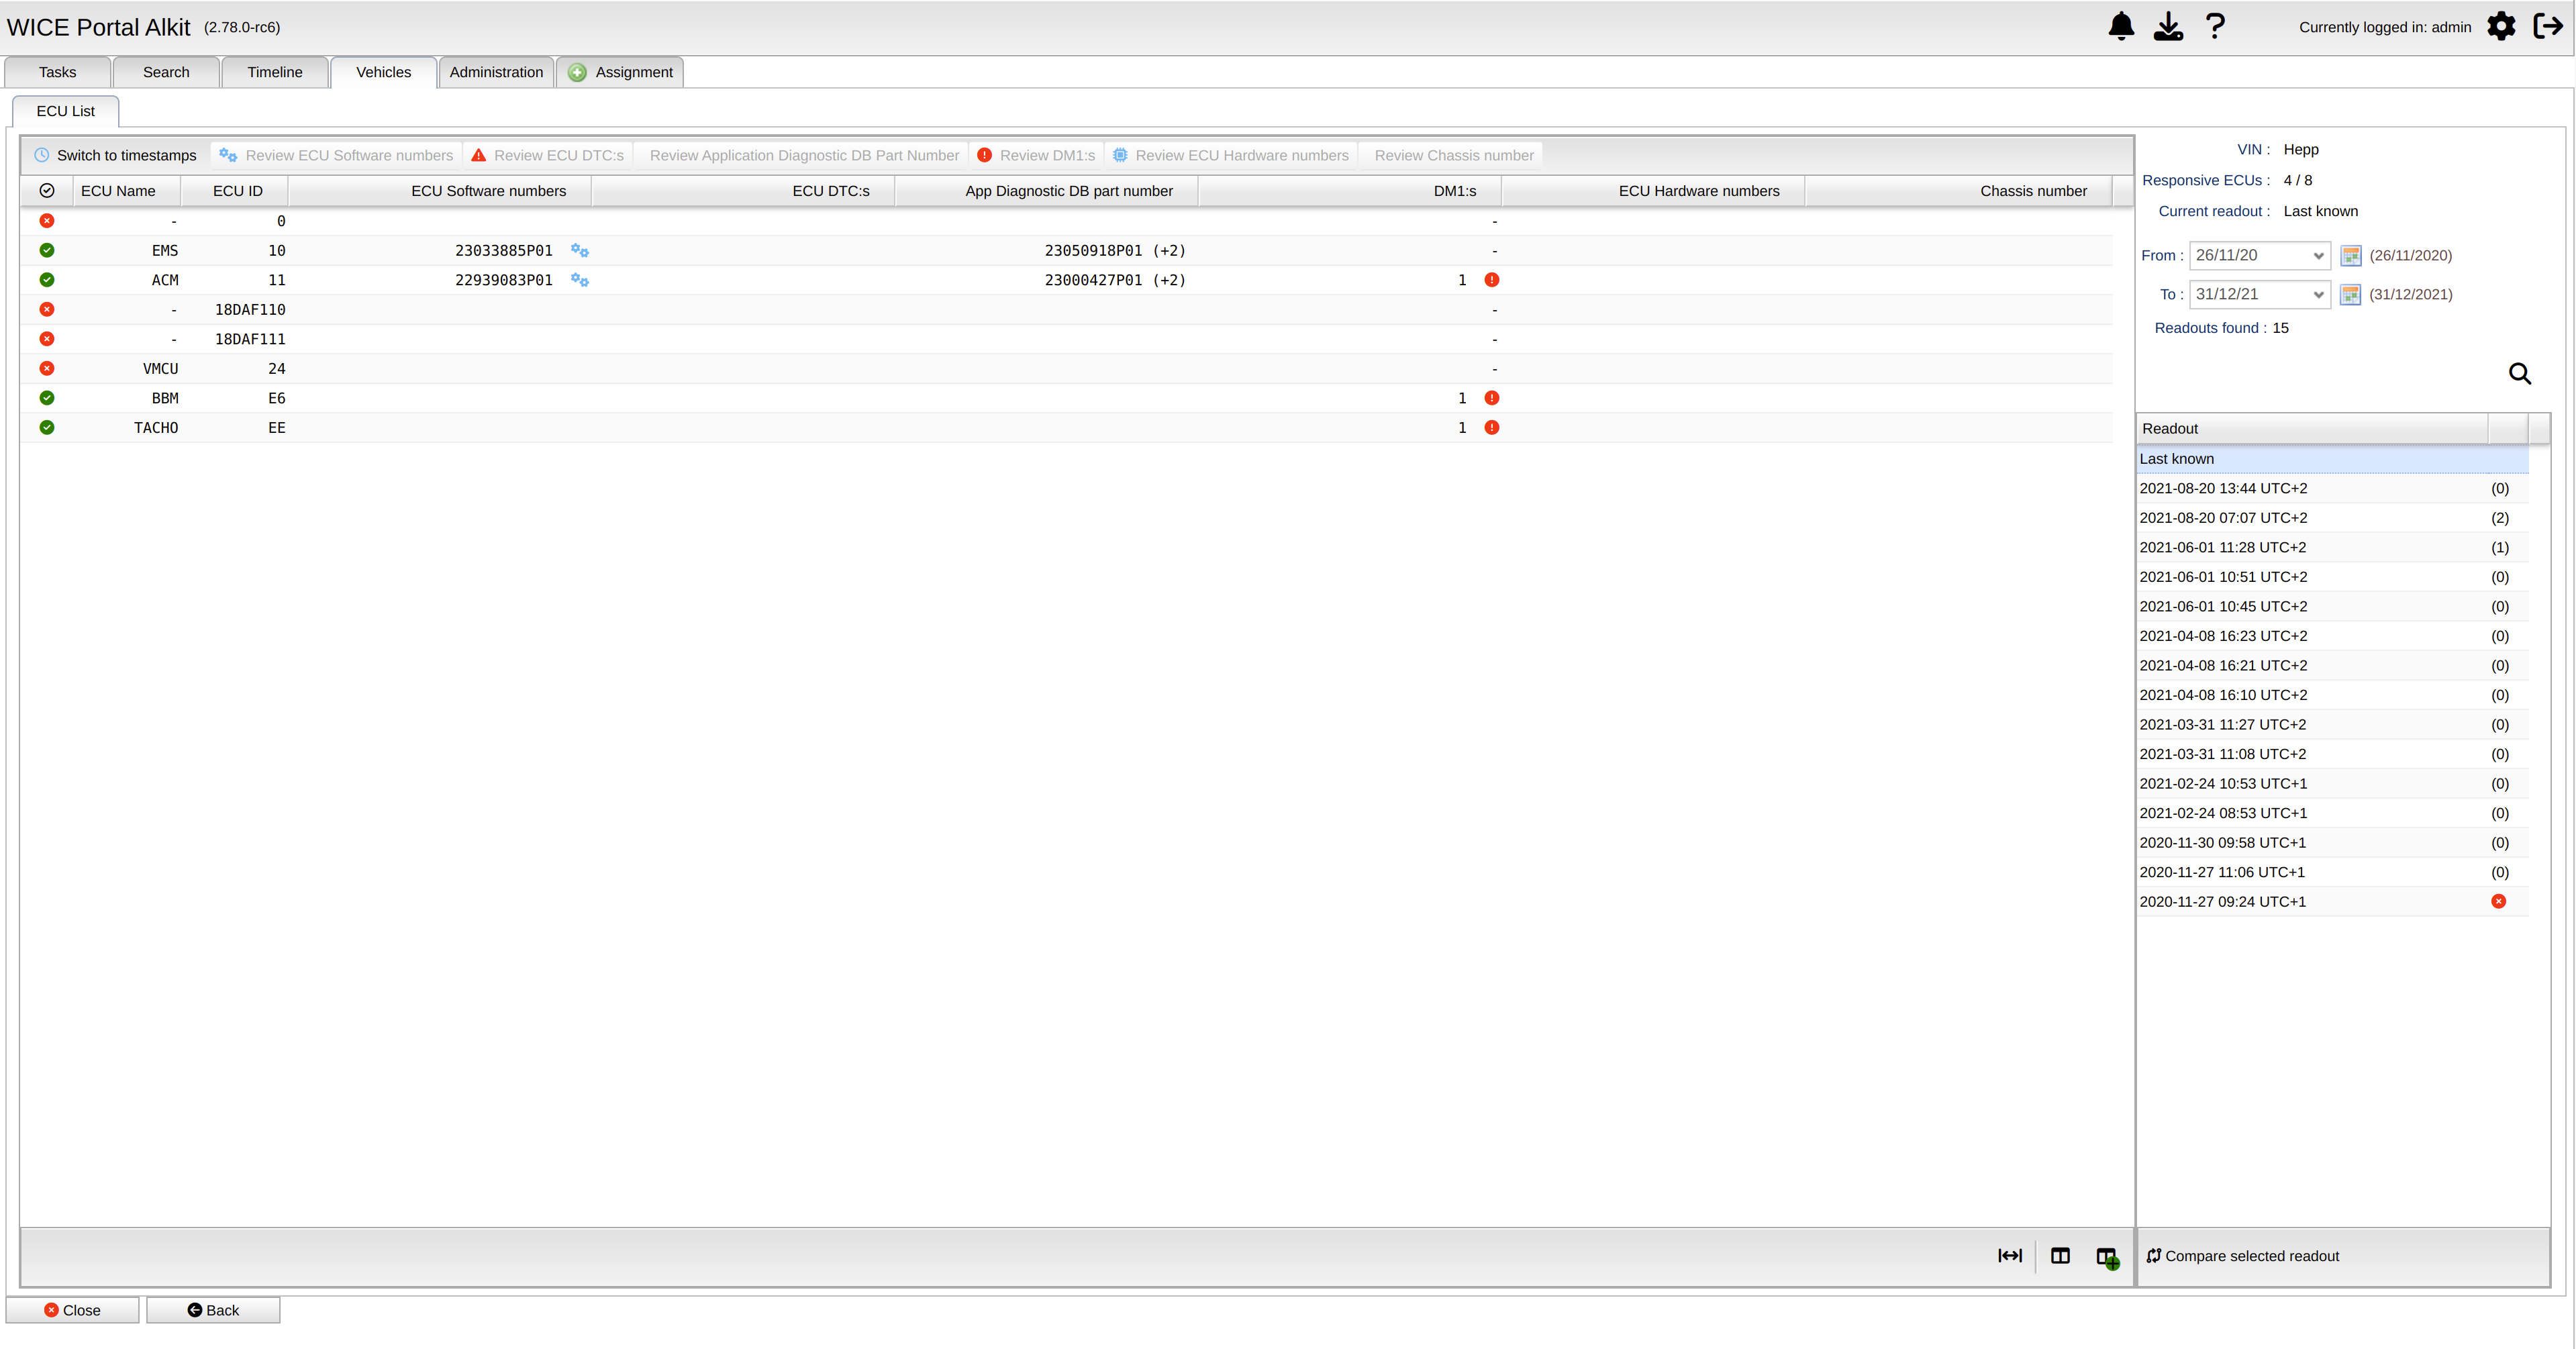Click Compare selected readout button
The height and width of the screenshot is (1349, 2576).
point(2243,1256)
